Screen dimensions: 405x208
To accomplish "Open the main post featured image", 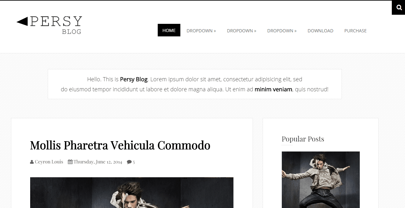I will tap(132, 193).
